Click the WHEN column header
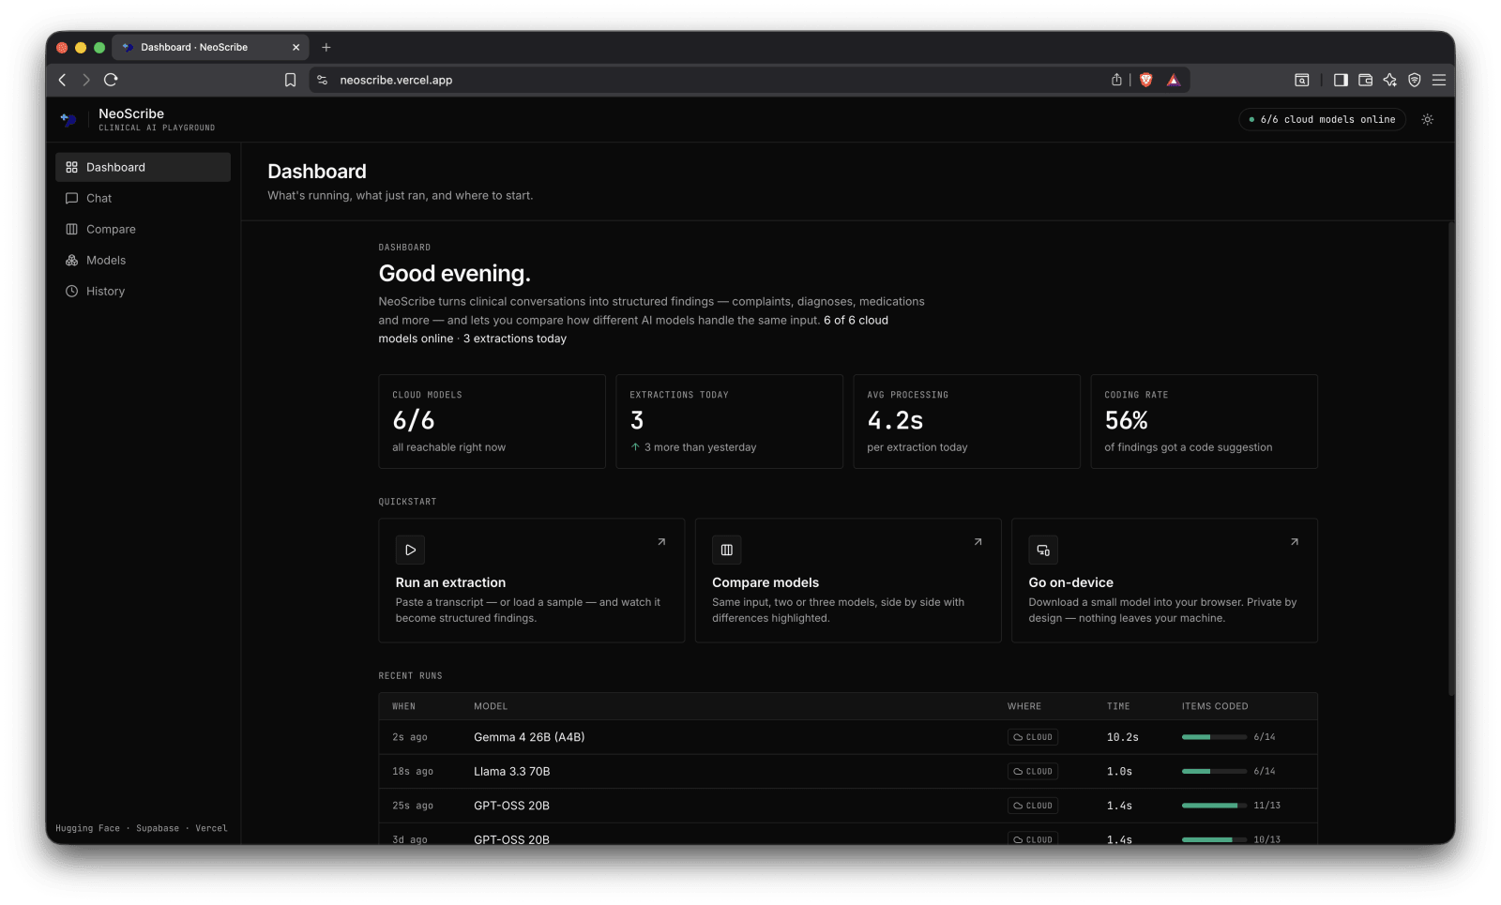 (403, 706)
